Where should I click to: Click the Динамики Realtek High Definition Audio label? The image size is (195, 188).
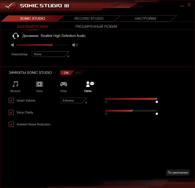click(x=54, y=36)
